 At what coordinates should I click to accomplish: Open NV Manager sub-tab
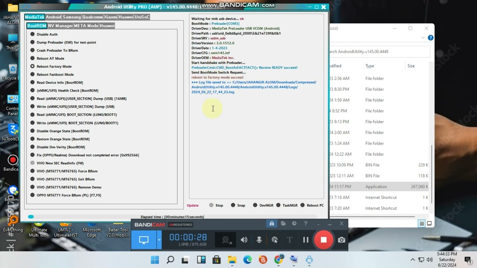[x=60, y=26]
